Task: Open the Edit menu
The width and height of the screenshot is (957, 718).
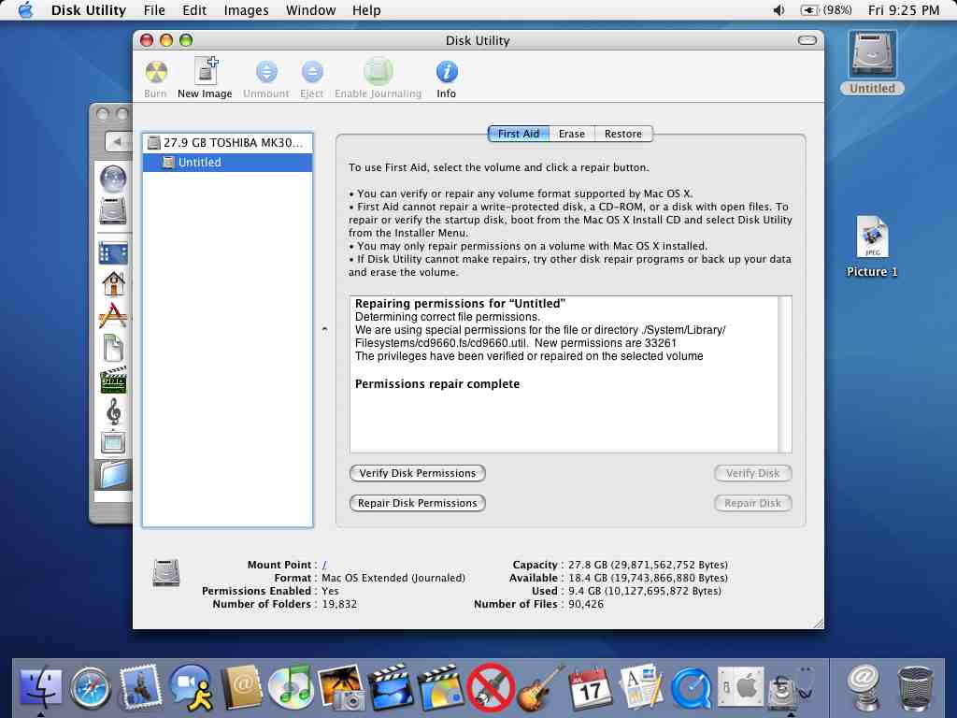Action: coord(194,10)
